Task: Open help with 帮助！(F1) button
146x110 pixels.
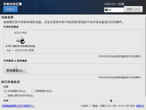Action: click(133, 9)
